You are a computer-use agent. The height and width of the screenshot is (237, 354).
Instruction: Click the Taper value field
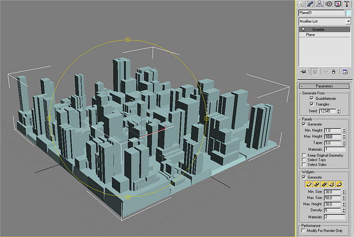pyautogui.click(x=333, y=143)
